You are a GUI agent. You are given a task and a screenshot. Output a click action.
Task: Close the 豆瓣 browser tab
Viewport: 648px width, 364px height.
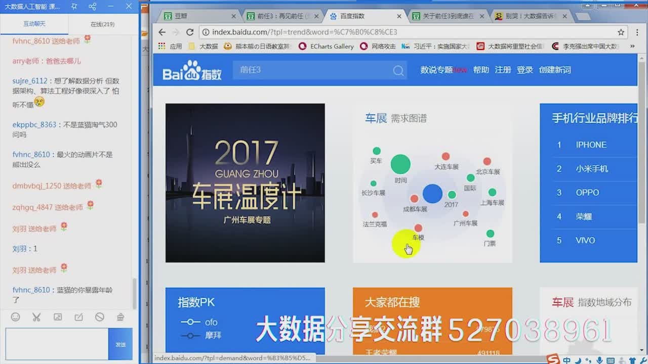tap(233, 16)
